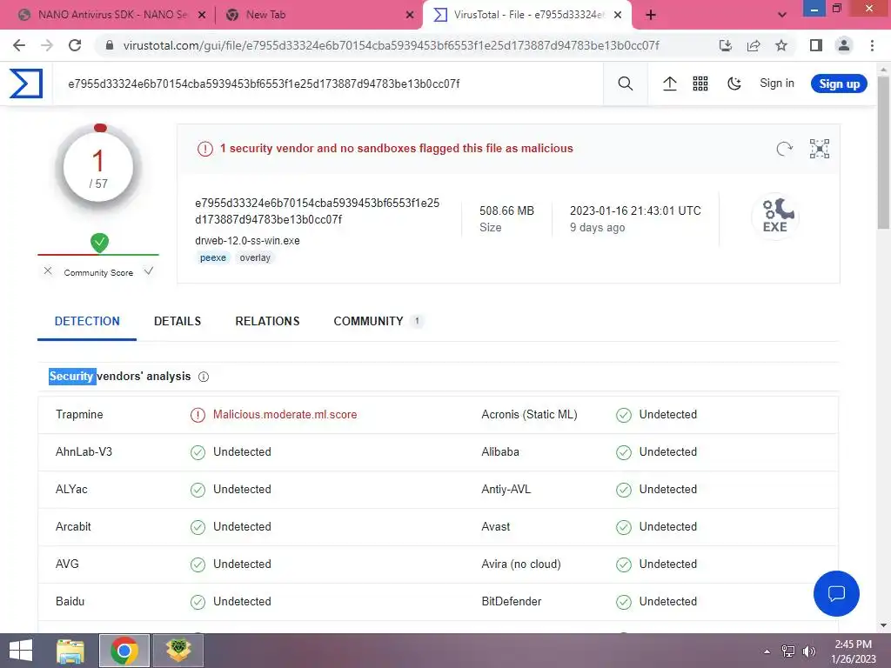Open the green box app on taskbar

pyautogui.click(x=178, y=651)
